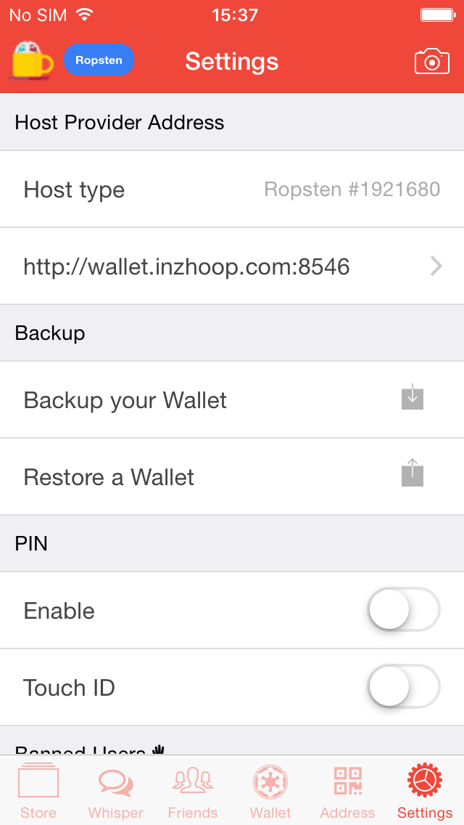Click the Restore a Wallet upload icon
Image resolution: width=464 pixels, height=825 pixels.
(413, 473)
